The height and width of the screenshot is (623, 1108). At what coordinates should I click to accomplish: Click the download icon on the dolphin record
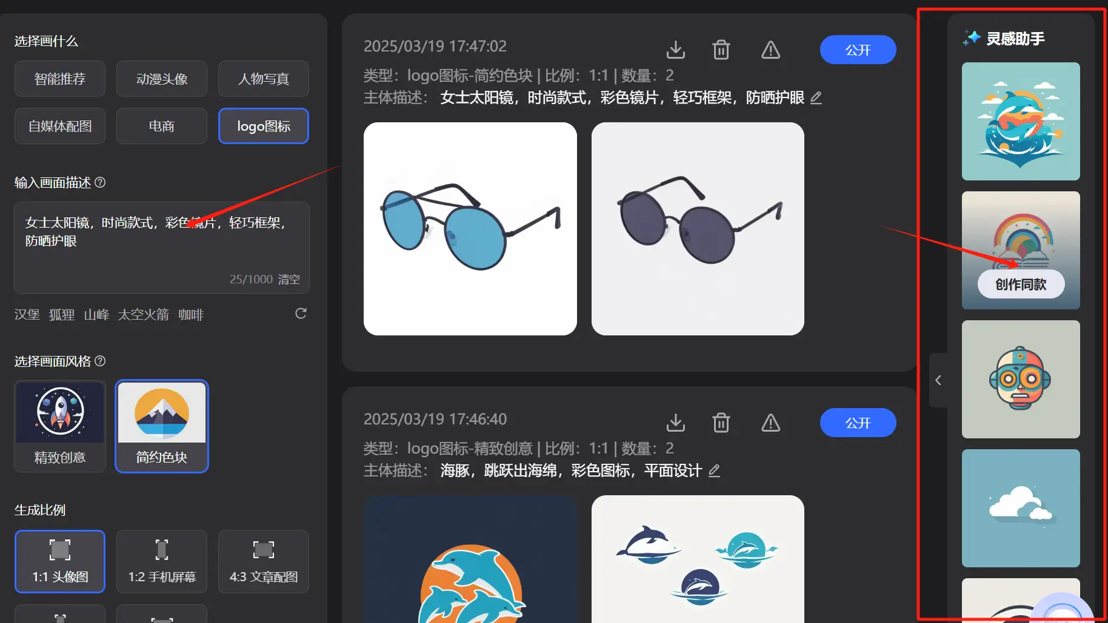675,423
